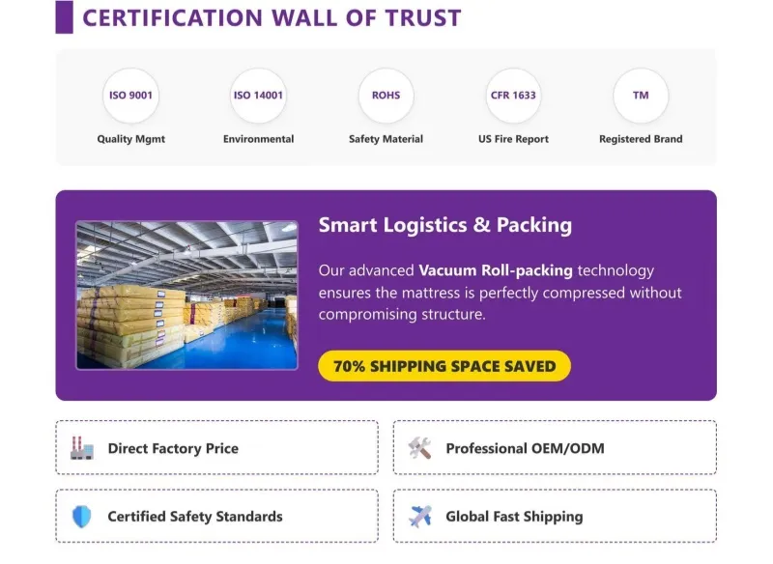Click the TM registered brand badge
The width and height of the screenshot is (773, 564).
click(641, 96)
